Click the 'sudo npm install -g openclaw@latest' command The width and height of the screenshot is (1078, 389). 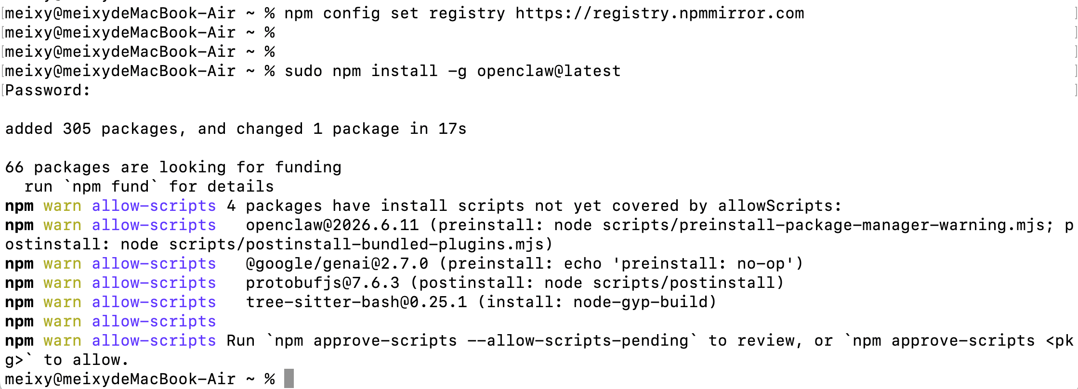(x=452, y=71)
